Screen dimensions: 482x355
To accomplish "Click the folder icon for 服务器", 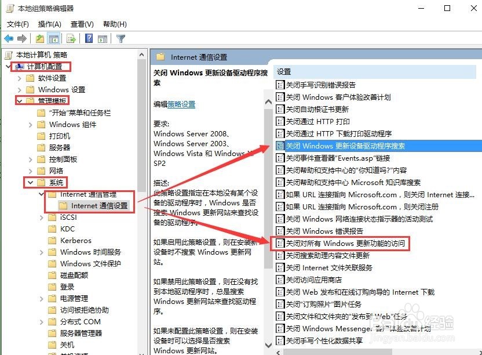I will click(x=41, y=147).
